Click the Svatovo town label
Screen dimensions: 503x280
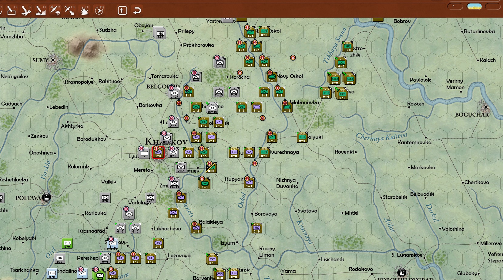307,211
